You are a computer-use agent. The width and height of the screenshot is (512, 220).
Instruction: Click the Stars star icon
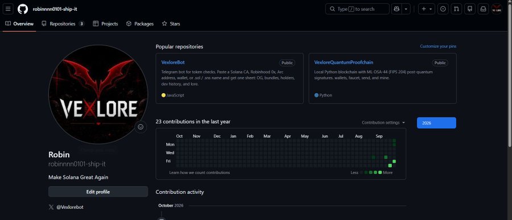(164, 24)
